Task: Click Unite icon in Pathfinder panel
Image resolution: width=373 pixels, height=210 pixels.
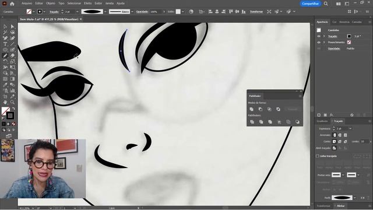Action: [251, 109]
